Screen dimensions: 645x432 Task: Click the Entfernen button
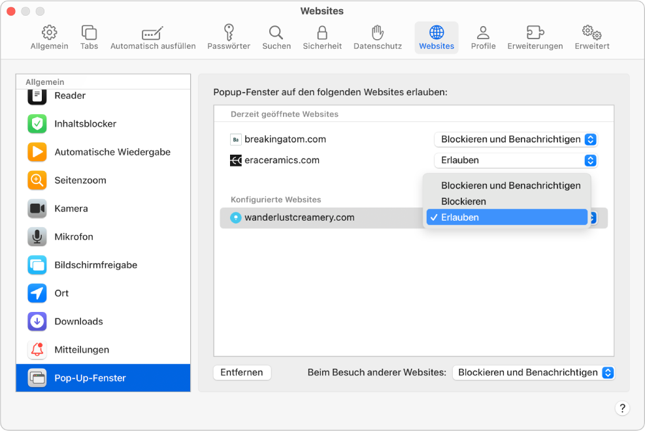(242, 373)
